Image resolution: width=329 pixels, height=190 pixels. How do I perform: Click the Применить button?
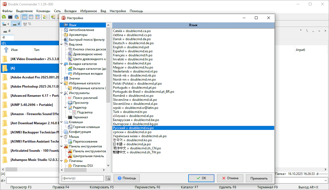point(259,178)
